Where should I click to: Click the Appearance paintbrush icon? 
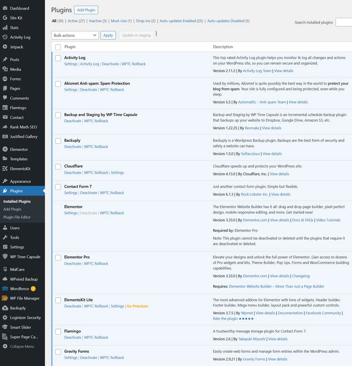point(5,181)
